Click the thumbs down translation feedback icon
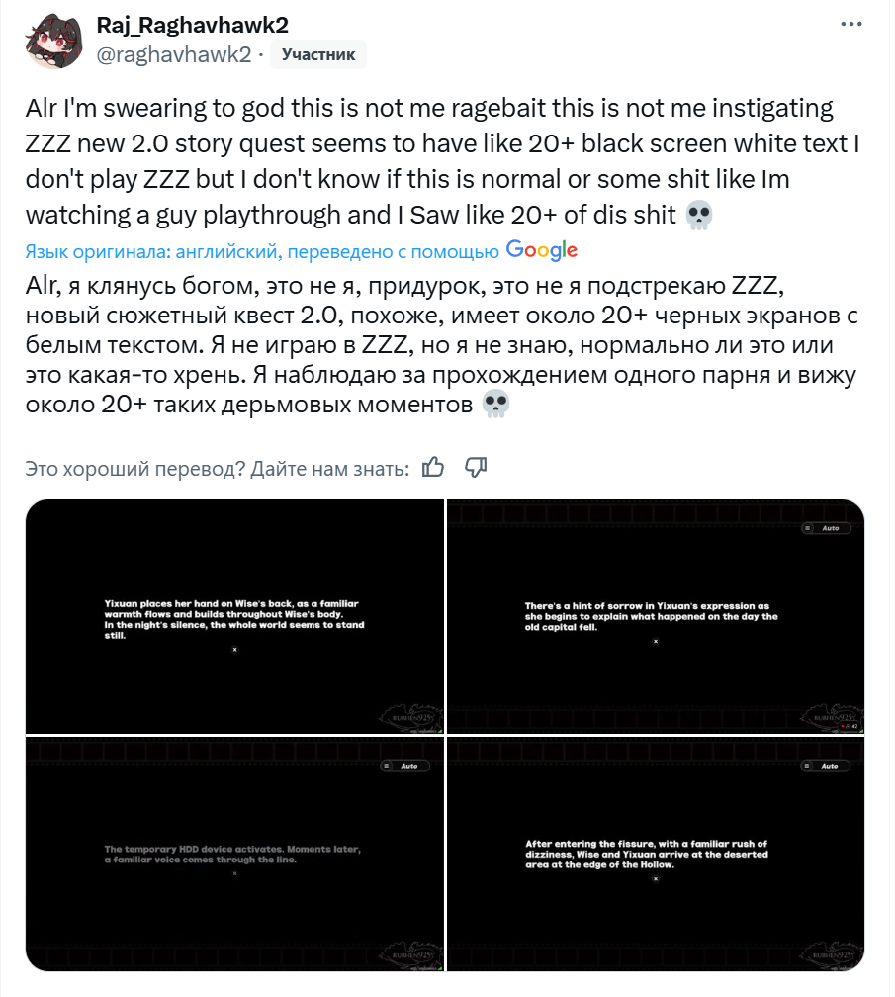This screenshot has width=895, height=997. 476,467
